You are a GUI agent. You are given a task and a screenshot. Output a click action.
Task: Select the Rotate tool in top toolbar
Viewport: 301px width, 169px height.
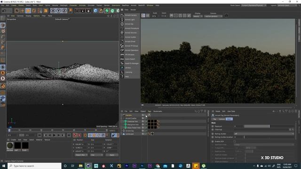[34, 11]
